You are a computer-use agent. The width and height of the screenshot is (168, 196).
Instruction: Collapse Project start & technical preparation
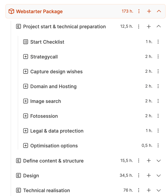tap(158, 27)
